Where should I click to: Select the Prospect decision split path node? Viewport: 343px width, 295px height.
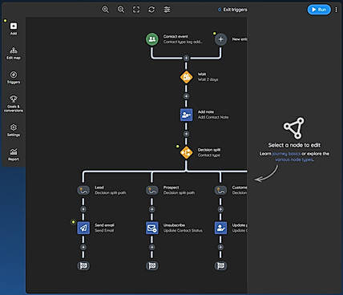click(x=152, y=190)
